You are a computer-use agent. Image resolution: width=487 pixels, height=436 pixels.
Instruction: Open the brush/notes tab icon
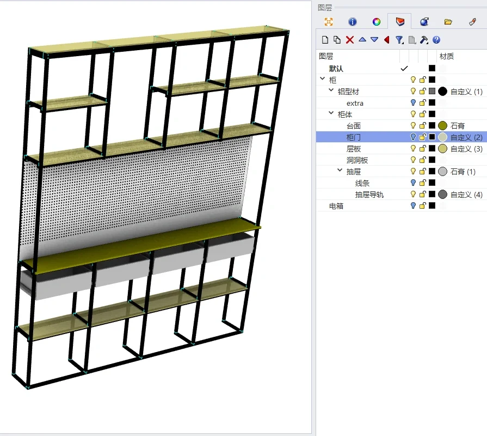(472, 22)
